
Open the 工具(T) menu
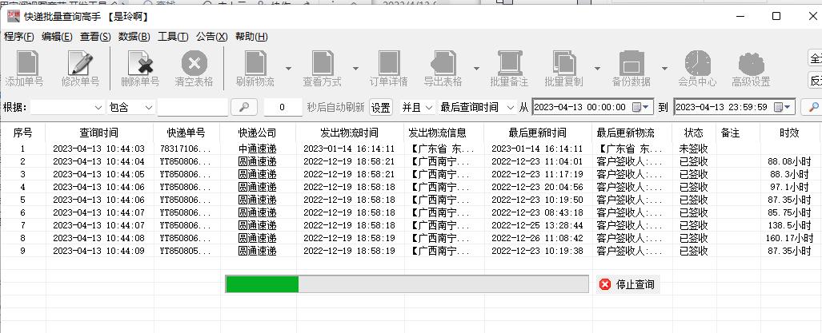[x=173, y=37]
